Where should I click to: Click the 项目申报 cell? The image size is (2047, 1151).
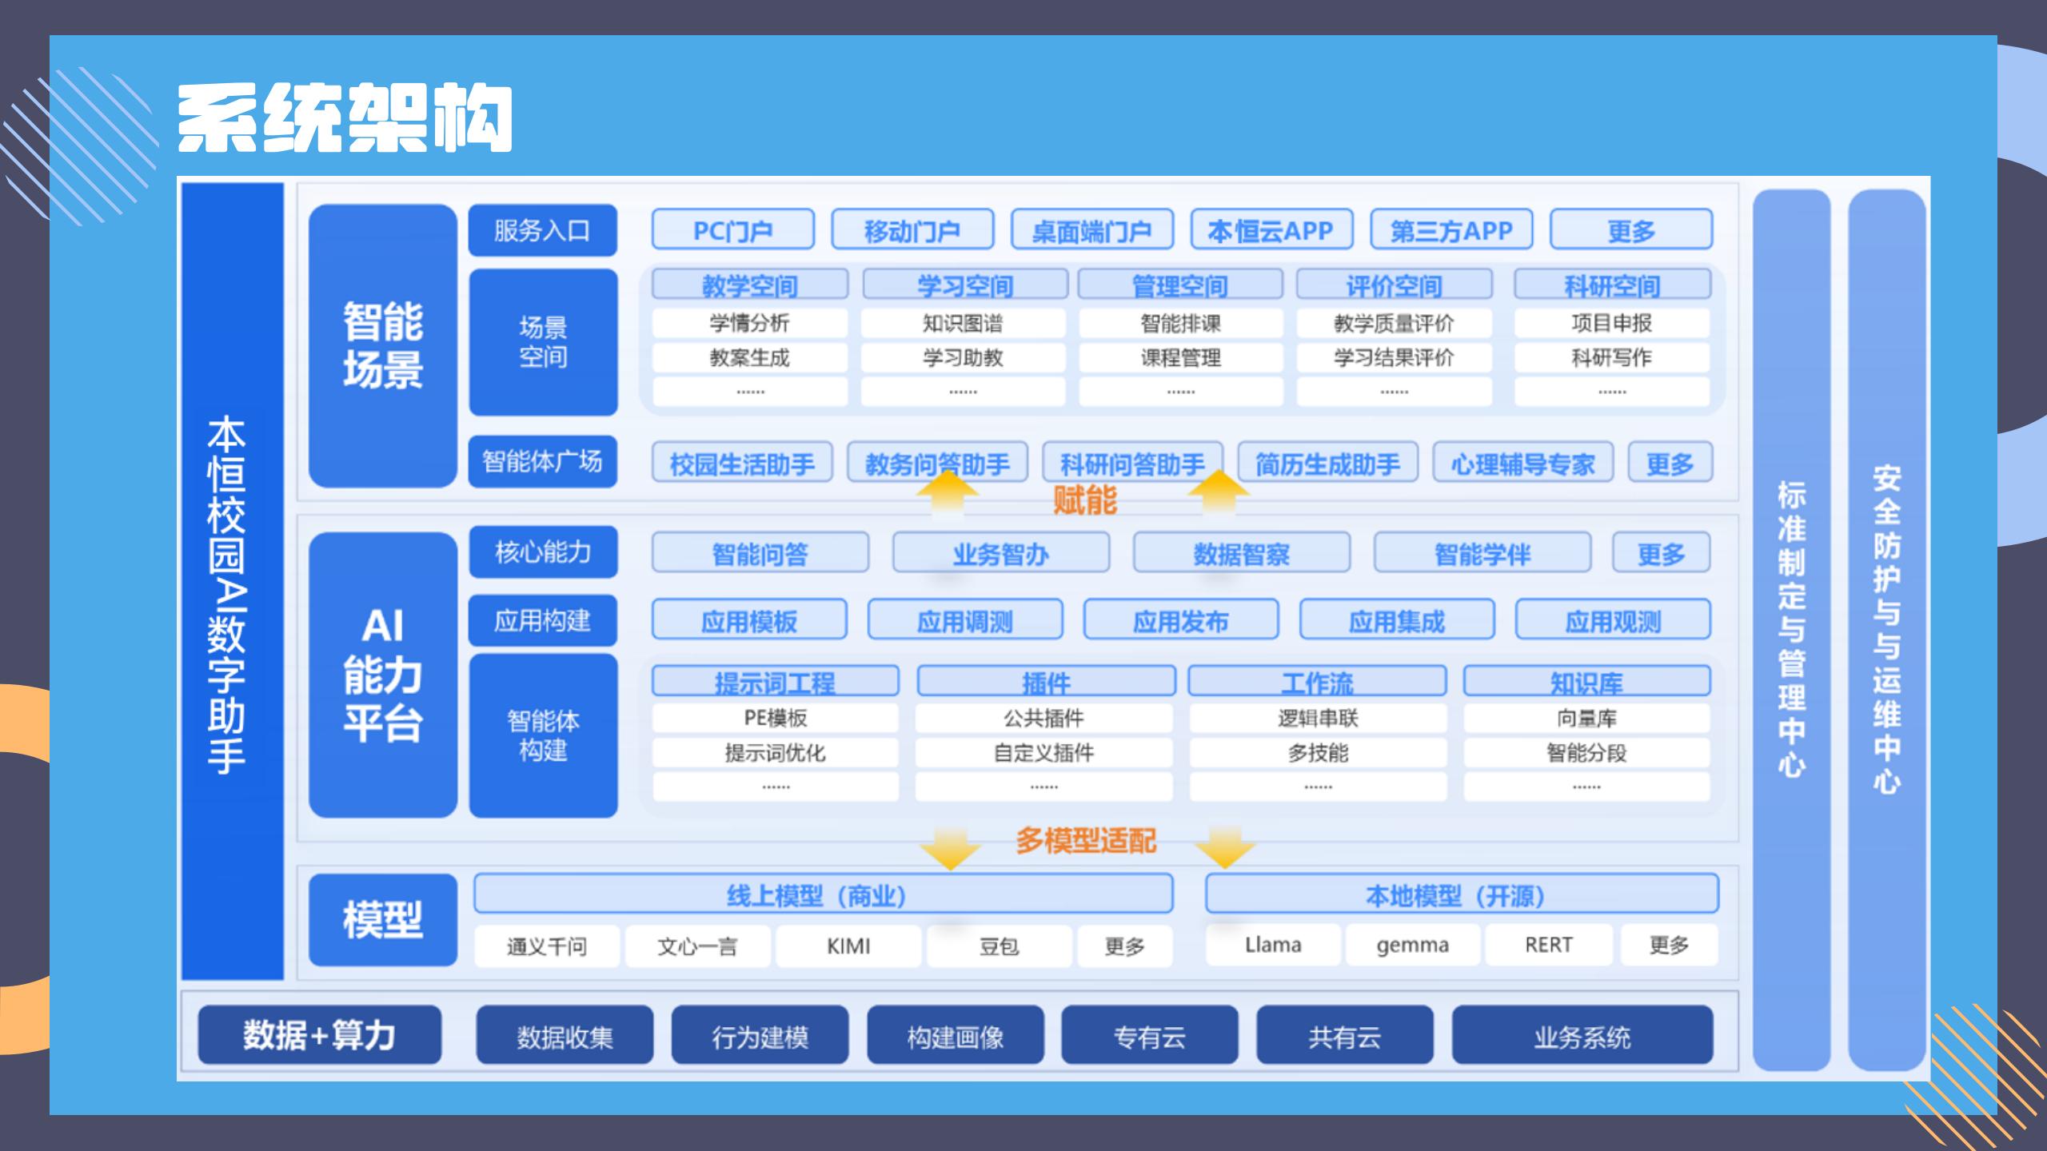point(1612,323)
